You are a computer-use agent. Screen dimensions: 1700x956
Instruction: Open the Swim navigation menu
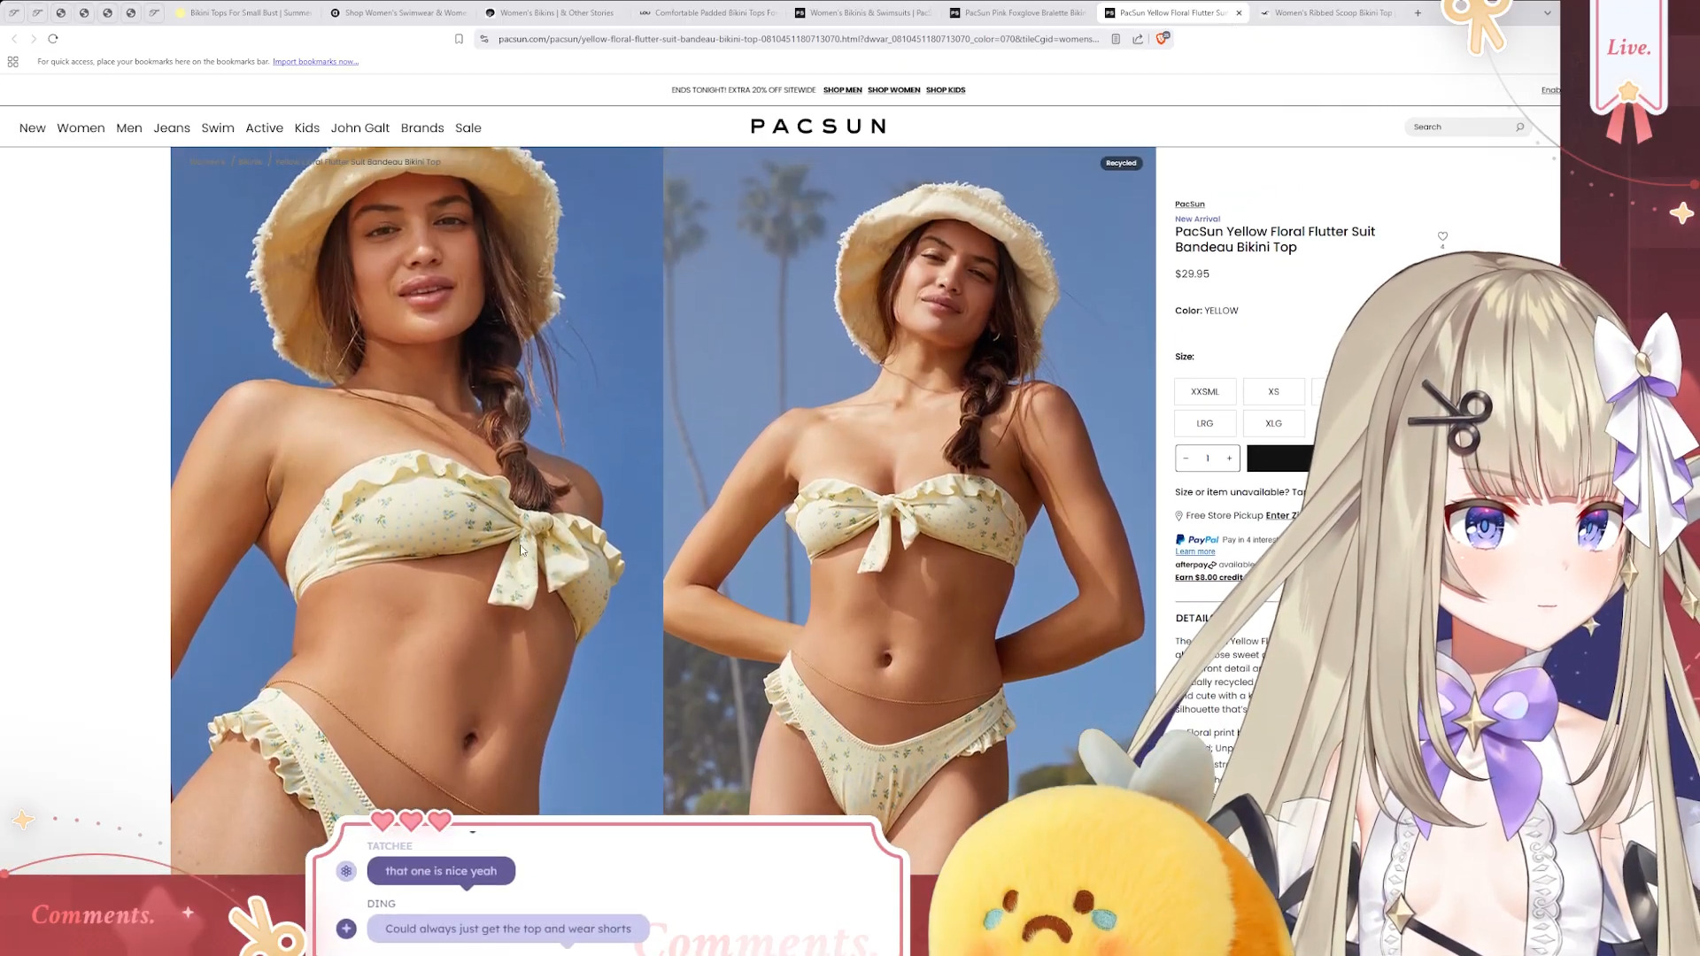click(x=218, y=128)
